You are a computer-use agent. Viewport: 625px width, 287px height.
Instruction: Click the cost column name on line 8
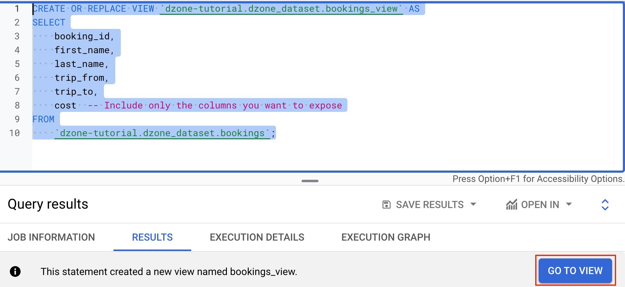click(65, 105)
